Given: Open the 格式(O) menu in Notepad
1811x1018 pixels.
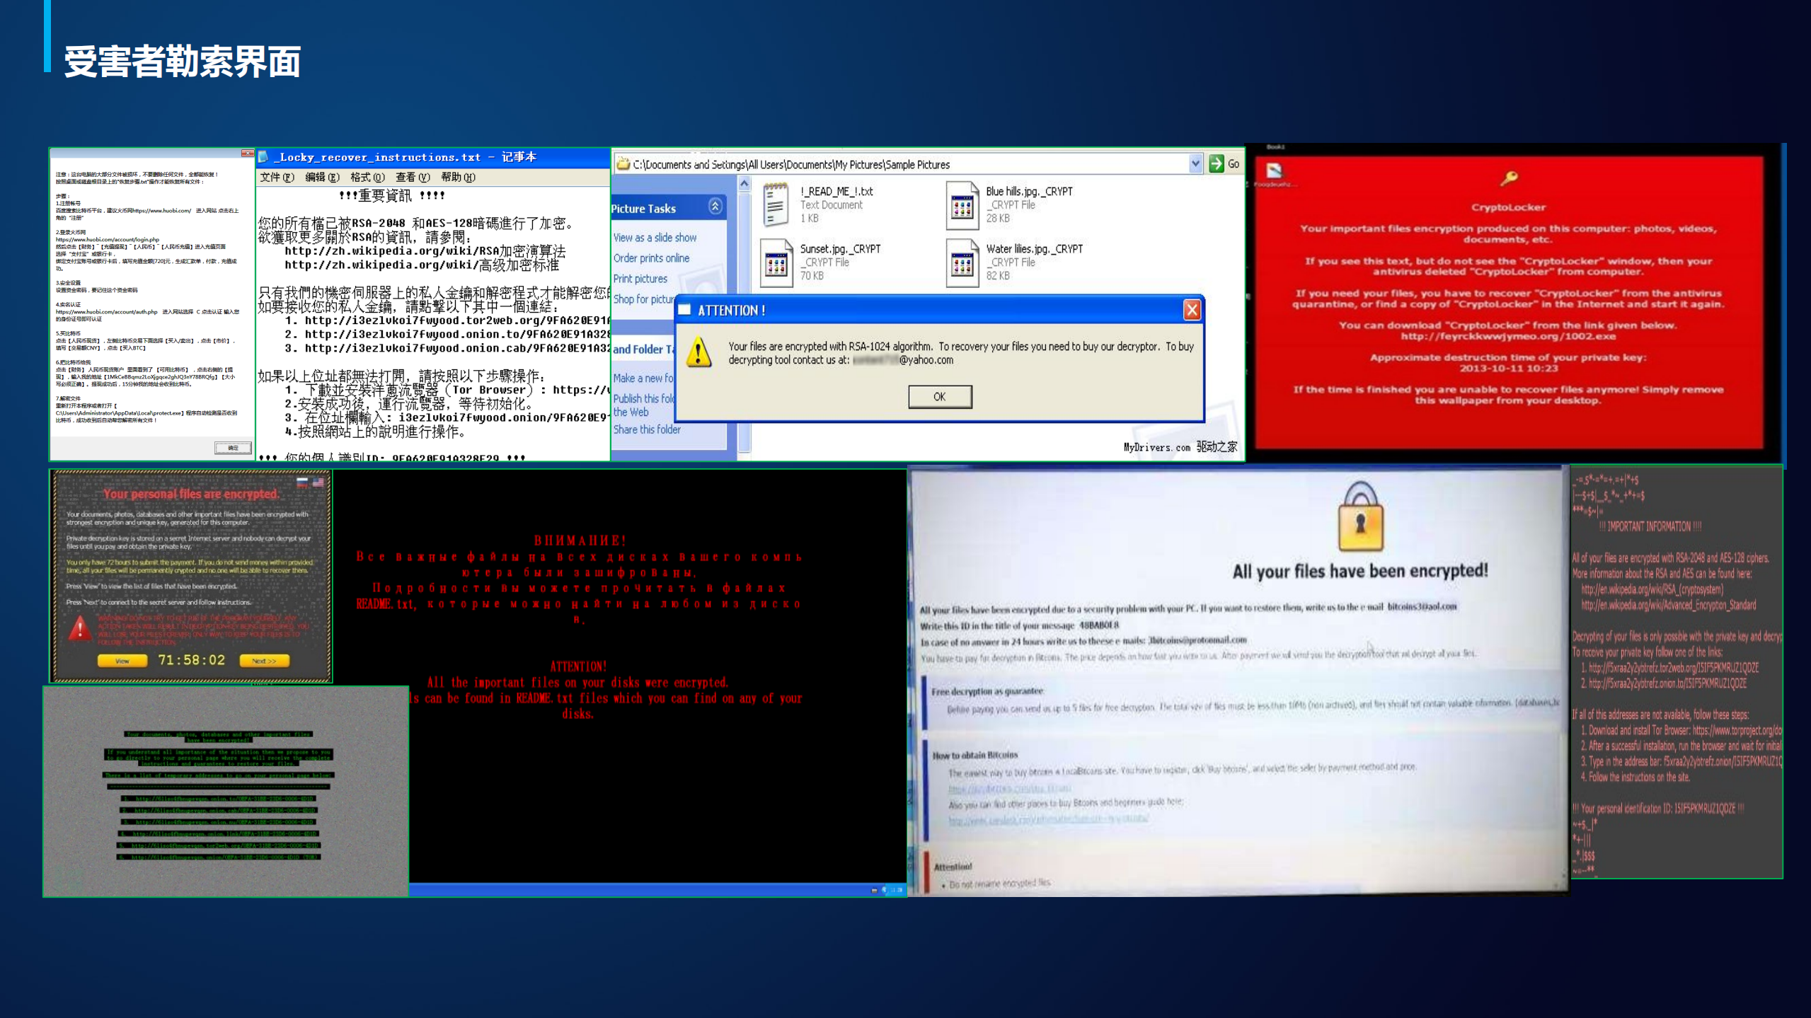Looking at the screenshot, I should [367, 177].
